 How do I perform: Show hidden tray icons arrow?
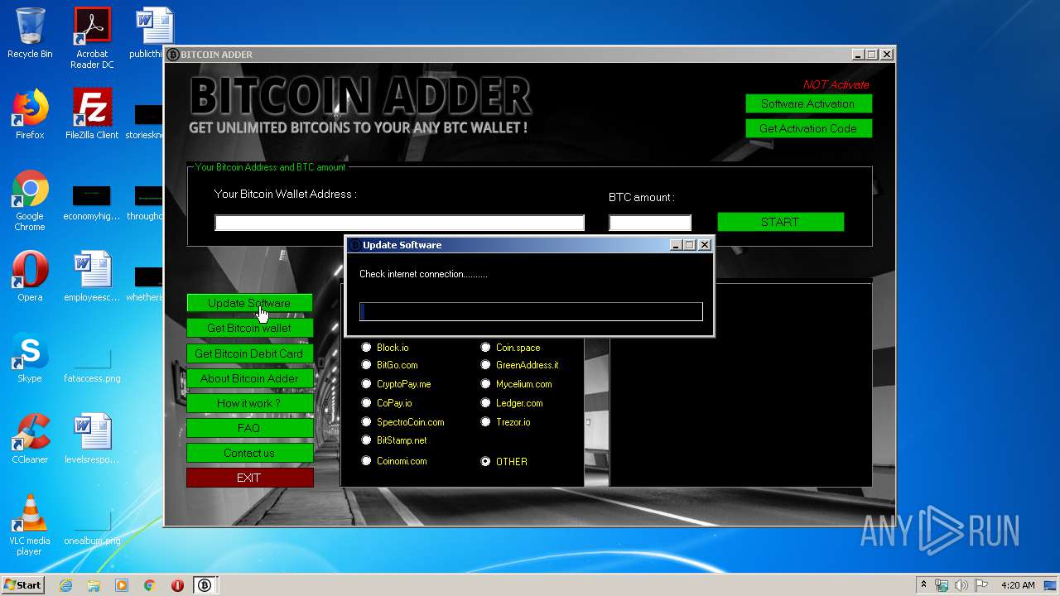coord(923,585)
